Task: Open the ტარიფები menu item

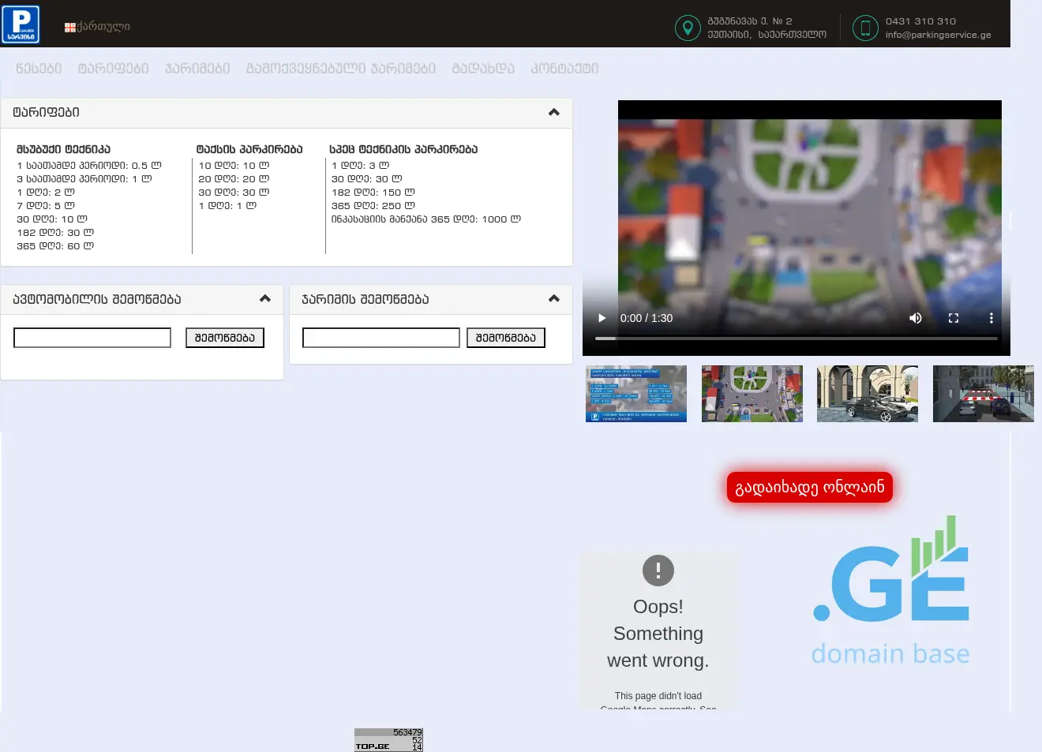Action: [x=113, y=69]
